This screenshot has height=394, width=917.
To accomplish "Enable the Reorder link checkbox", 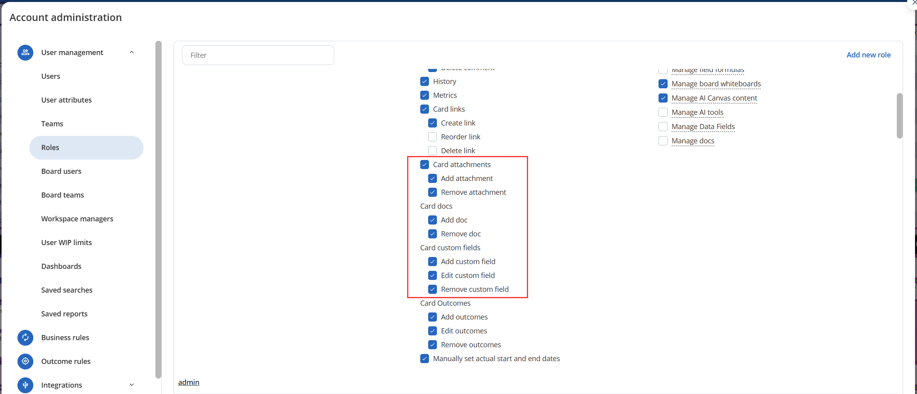I will tap(433, 137).
